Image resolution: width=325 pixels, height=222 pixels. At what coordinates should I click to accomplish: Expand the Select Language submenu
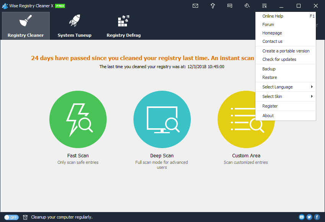[x=286, y=87]
